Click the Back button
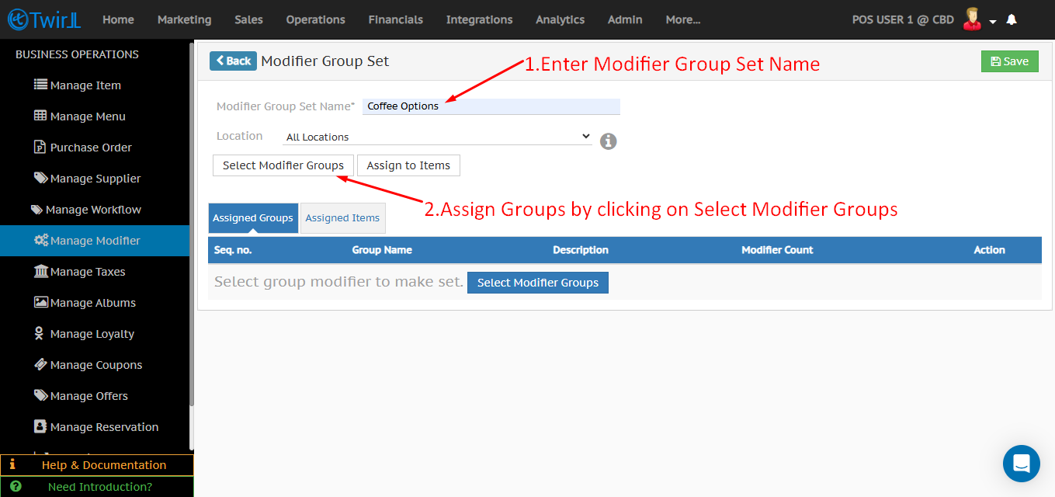This screenshot has width=1055, height=497. point(233,61)
